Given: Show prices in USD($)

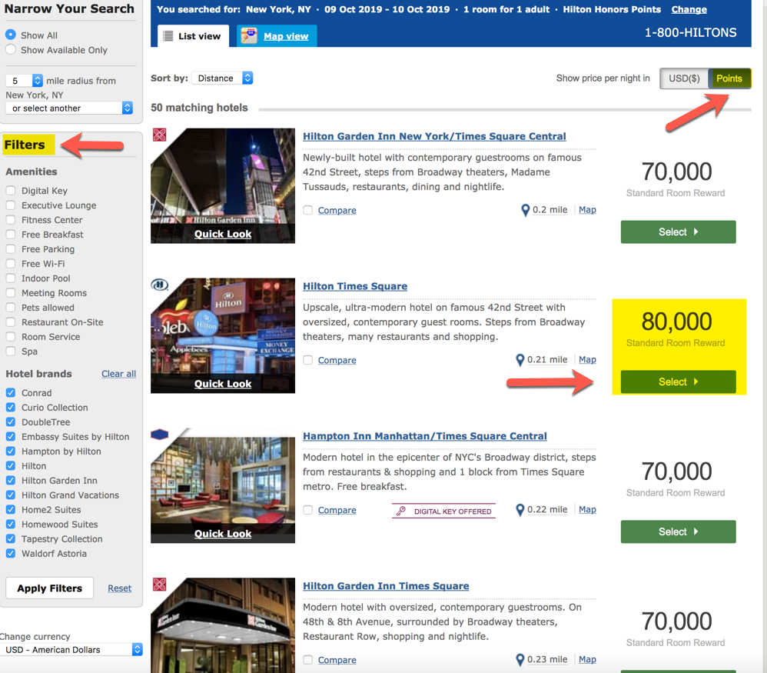Looking at the screenshot, I should [x=684, y=78].
